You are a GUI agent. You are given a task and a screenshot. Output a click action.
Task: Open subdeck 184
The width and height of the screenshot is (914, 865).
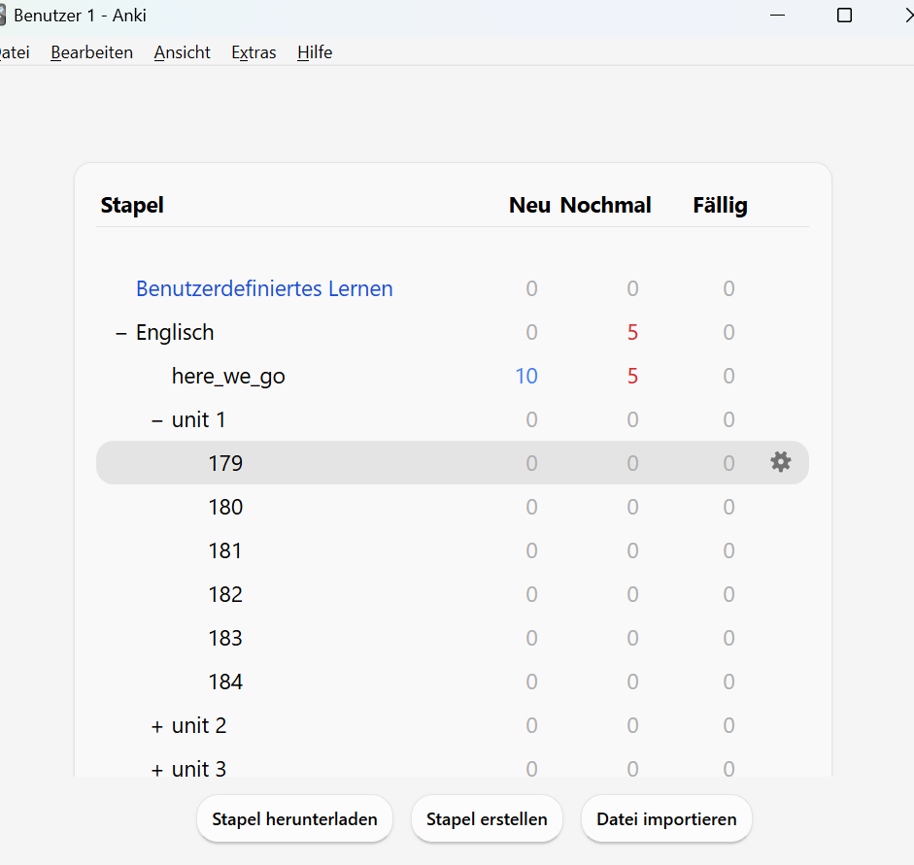225,682
